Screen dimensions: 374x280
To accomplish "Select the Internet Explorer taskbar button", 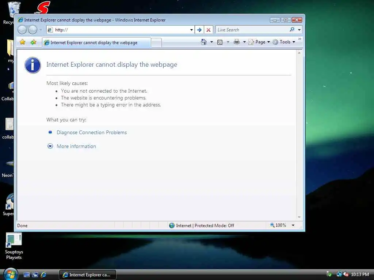I will click(x=88, y=275).
